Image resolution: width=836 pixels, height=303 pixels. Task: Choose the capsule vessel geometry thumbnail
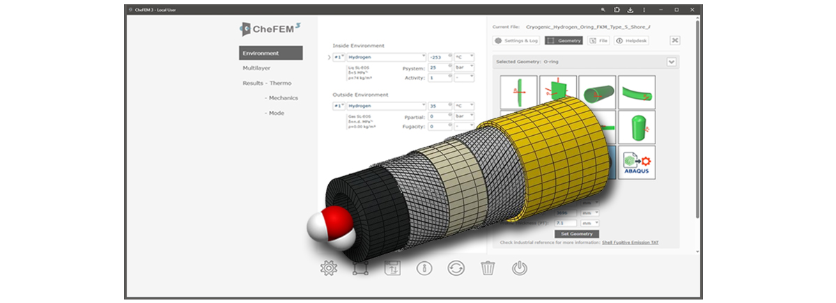coord(637,127)
